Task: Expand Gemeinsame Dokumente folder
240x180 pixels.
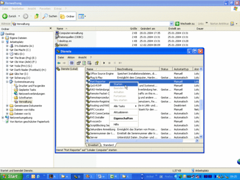Action: 7,105
